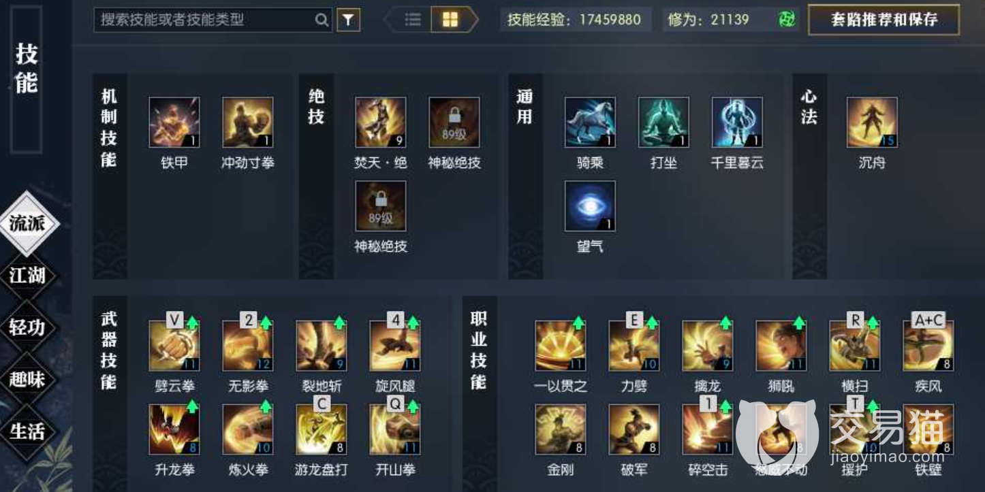Click the 套路推荐和保存 button

(884, 20)
